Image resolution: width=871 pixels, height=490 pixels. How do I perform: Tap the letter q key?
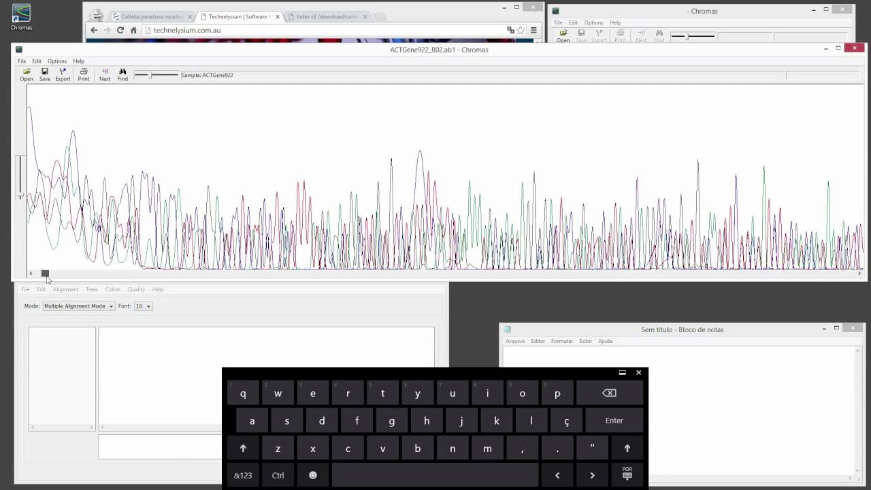(243, 393)
